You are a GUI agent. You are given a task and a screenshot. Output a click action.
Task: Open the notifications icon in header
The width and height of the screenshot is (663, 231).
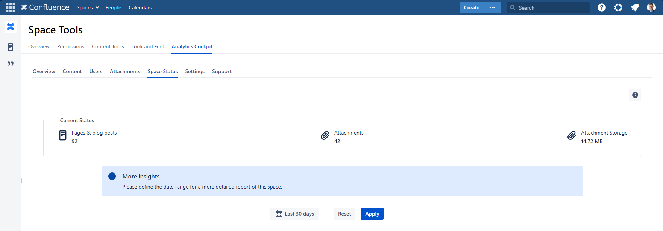[635, 7]
